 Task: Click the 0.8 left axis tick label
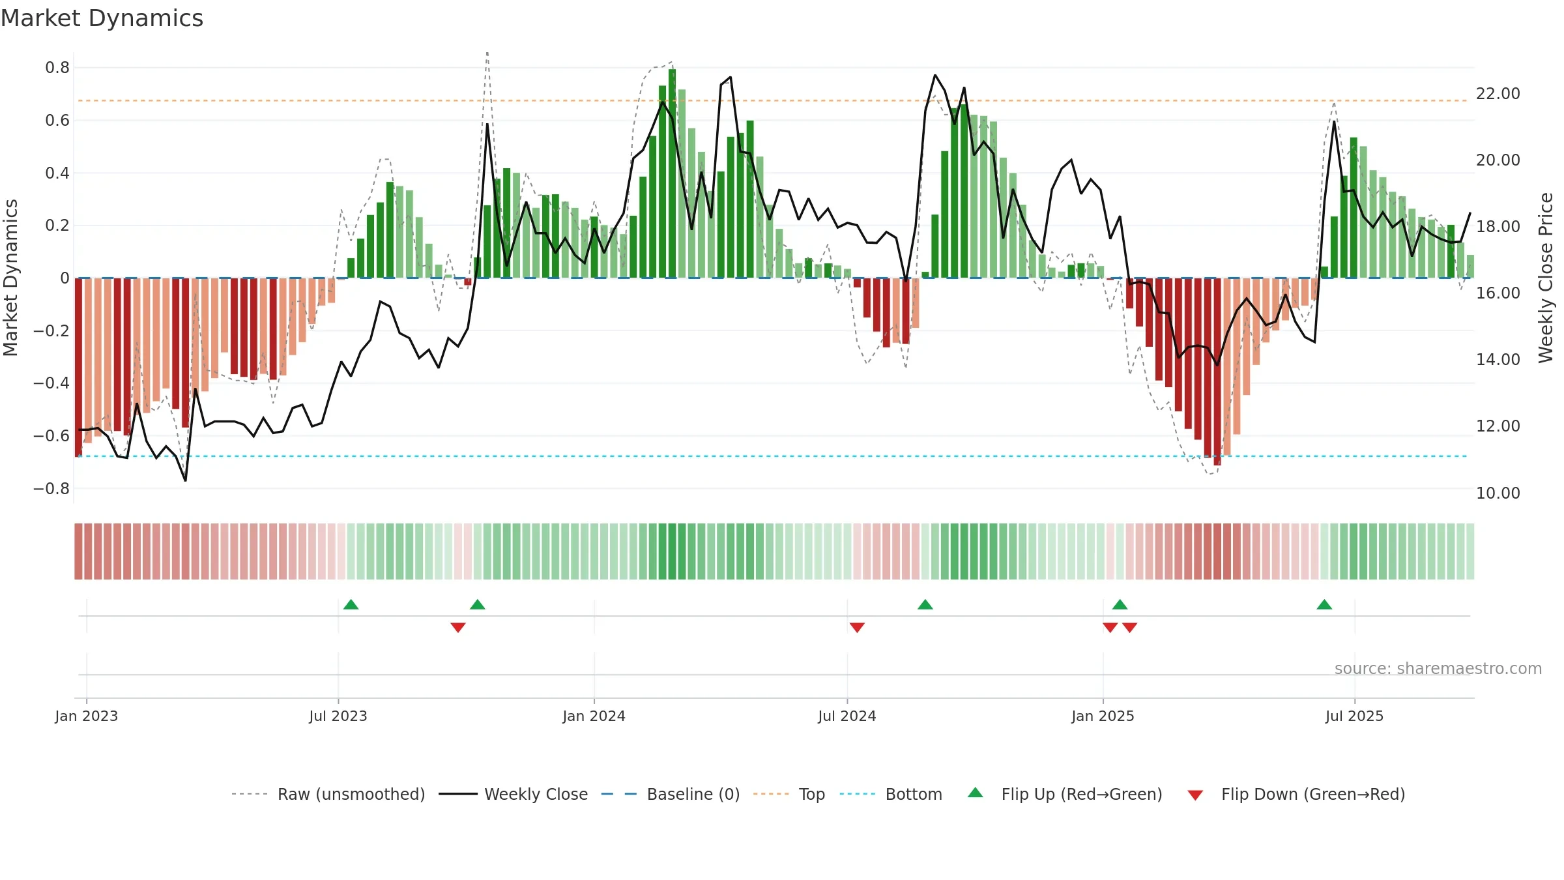[57, 68]
